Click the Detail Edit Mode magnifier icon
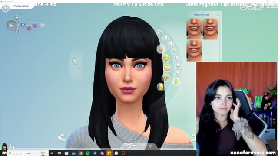 pyautogui.click(x=75, y=62)
